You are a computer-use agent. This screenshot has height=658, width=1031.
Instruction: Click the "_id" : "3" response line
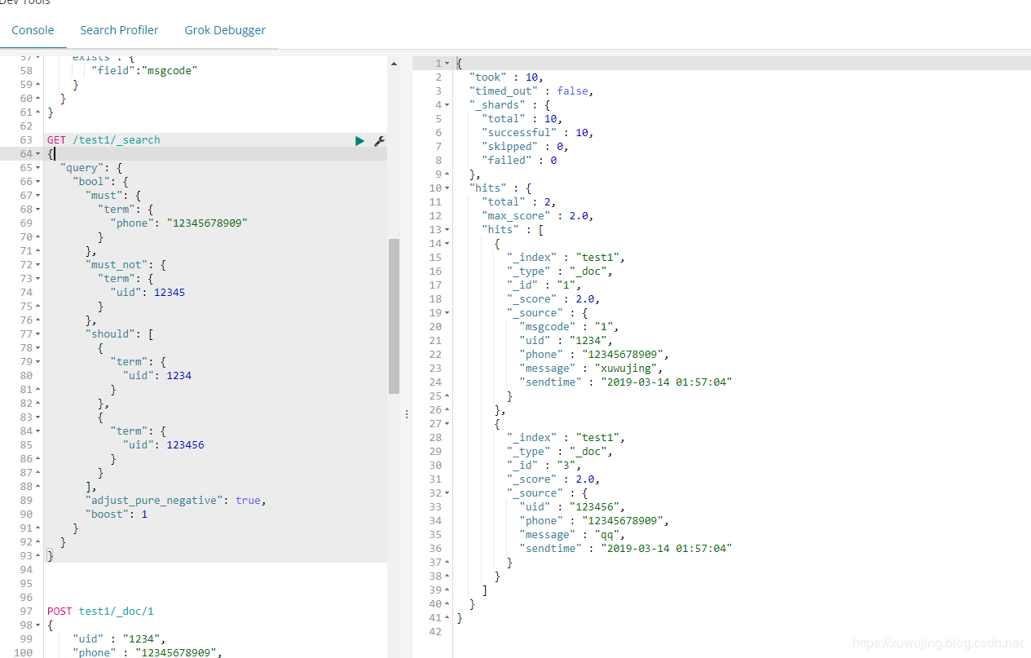[544, 466]
